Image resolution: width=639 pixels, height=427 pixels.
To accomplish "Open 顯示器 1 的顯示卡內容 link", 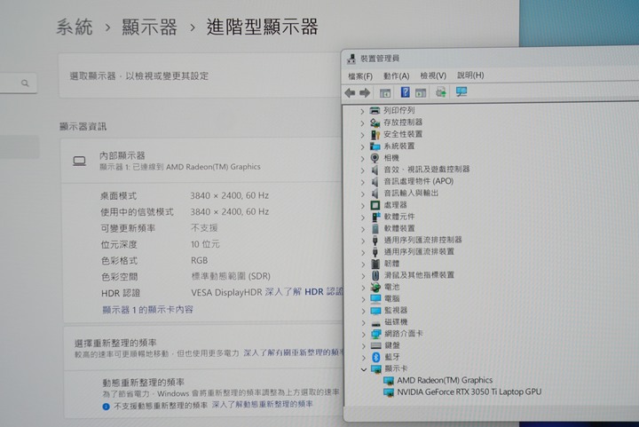I will tap(147, 310).
